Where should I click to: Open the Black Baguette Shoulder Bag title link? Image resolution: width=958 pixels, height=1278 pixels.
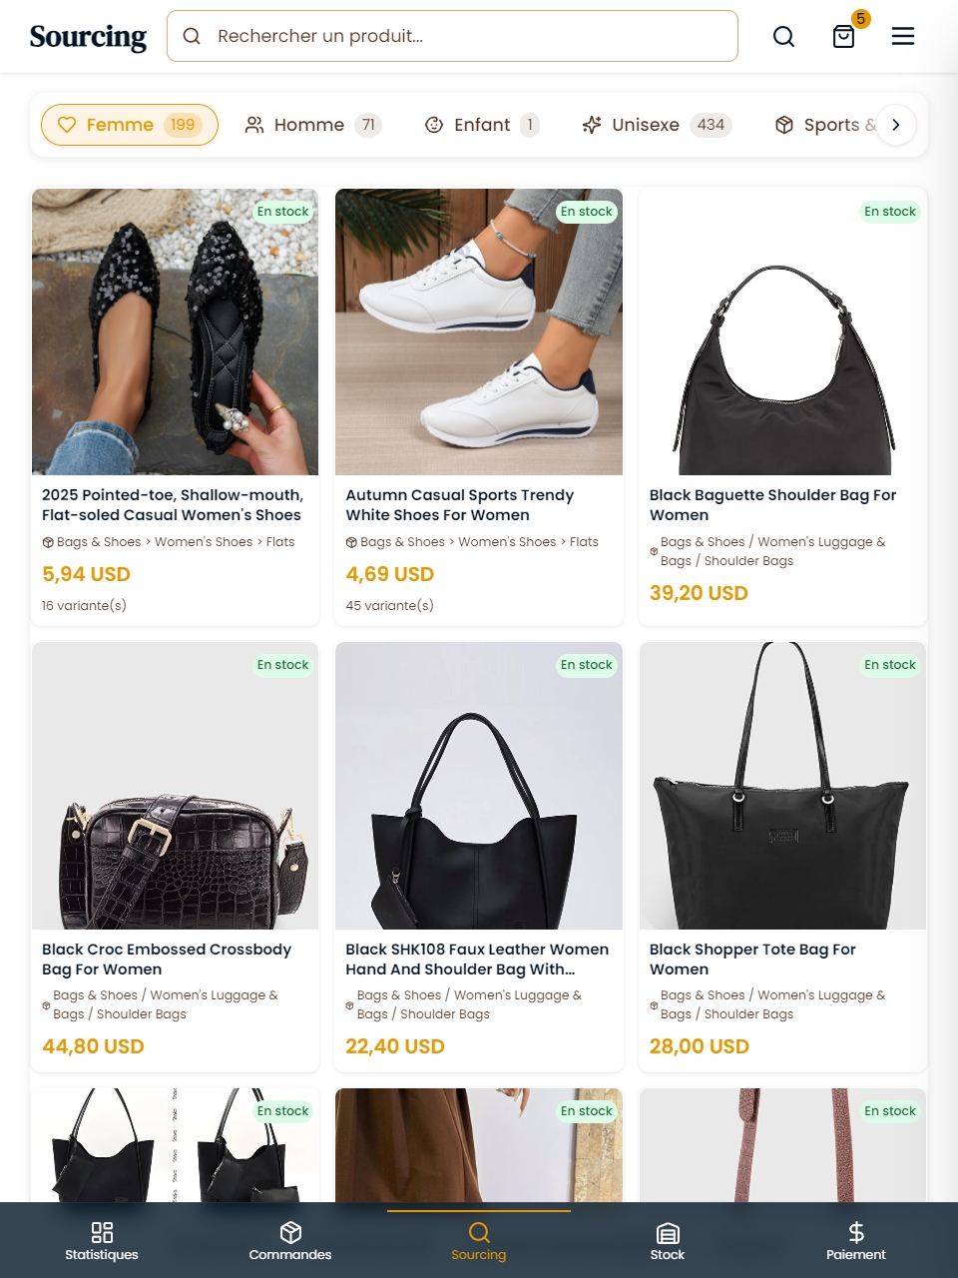coord(772,505)
